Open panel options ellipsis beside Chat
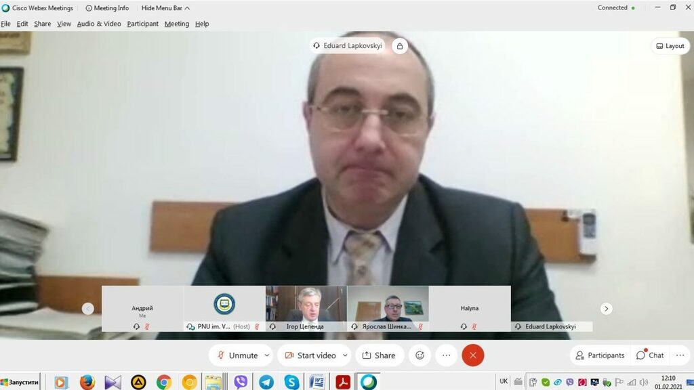 [x=680, y=355]
